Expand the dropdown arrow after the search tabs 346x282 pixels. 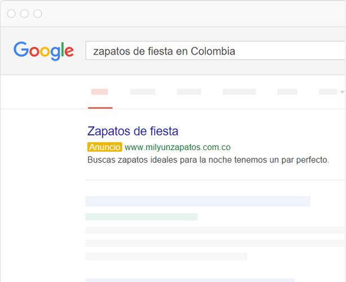[342, 92]
